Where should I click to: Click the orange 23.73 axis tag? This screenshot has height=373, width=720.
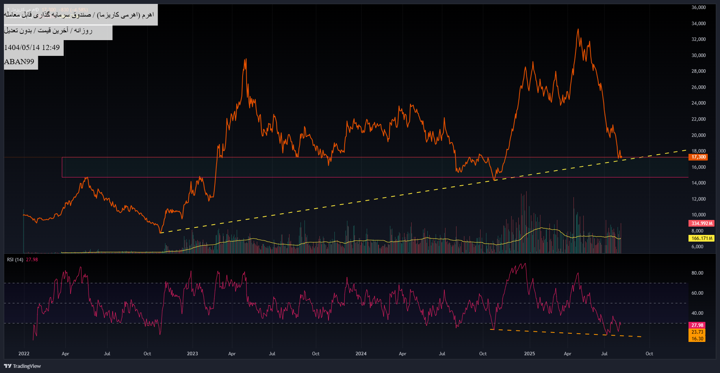click(697, 332)
